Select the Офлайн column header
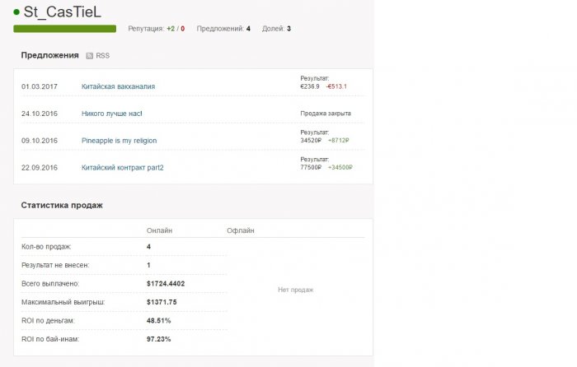This screenshot has width=577, height=367. [240, 230]
